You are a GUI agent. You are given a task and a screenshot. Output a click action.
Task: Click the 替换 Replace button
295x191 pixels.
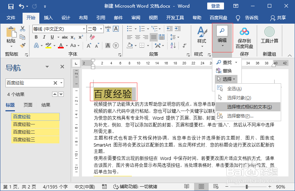point(224,71)
